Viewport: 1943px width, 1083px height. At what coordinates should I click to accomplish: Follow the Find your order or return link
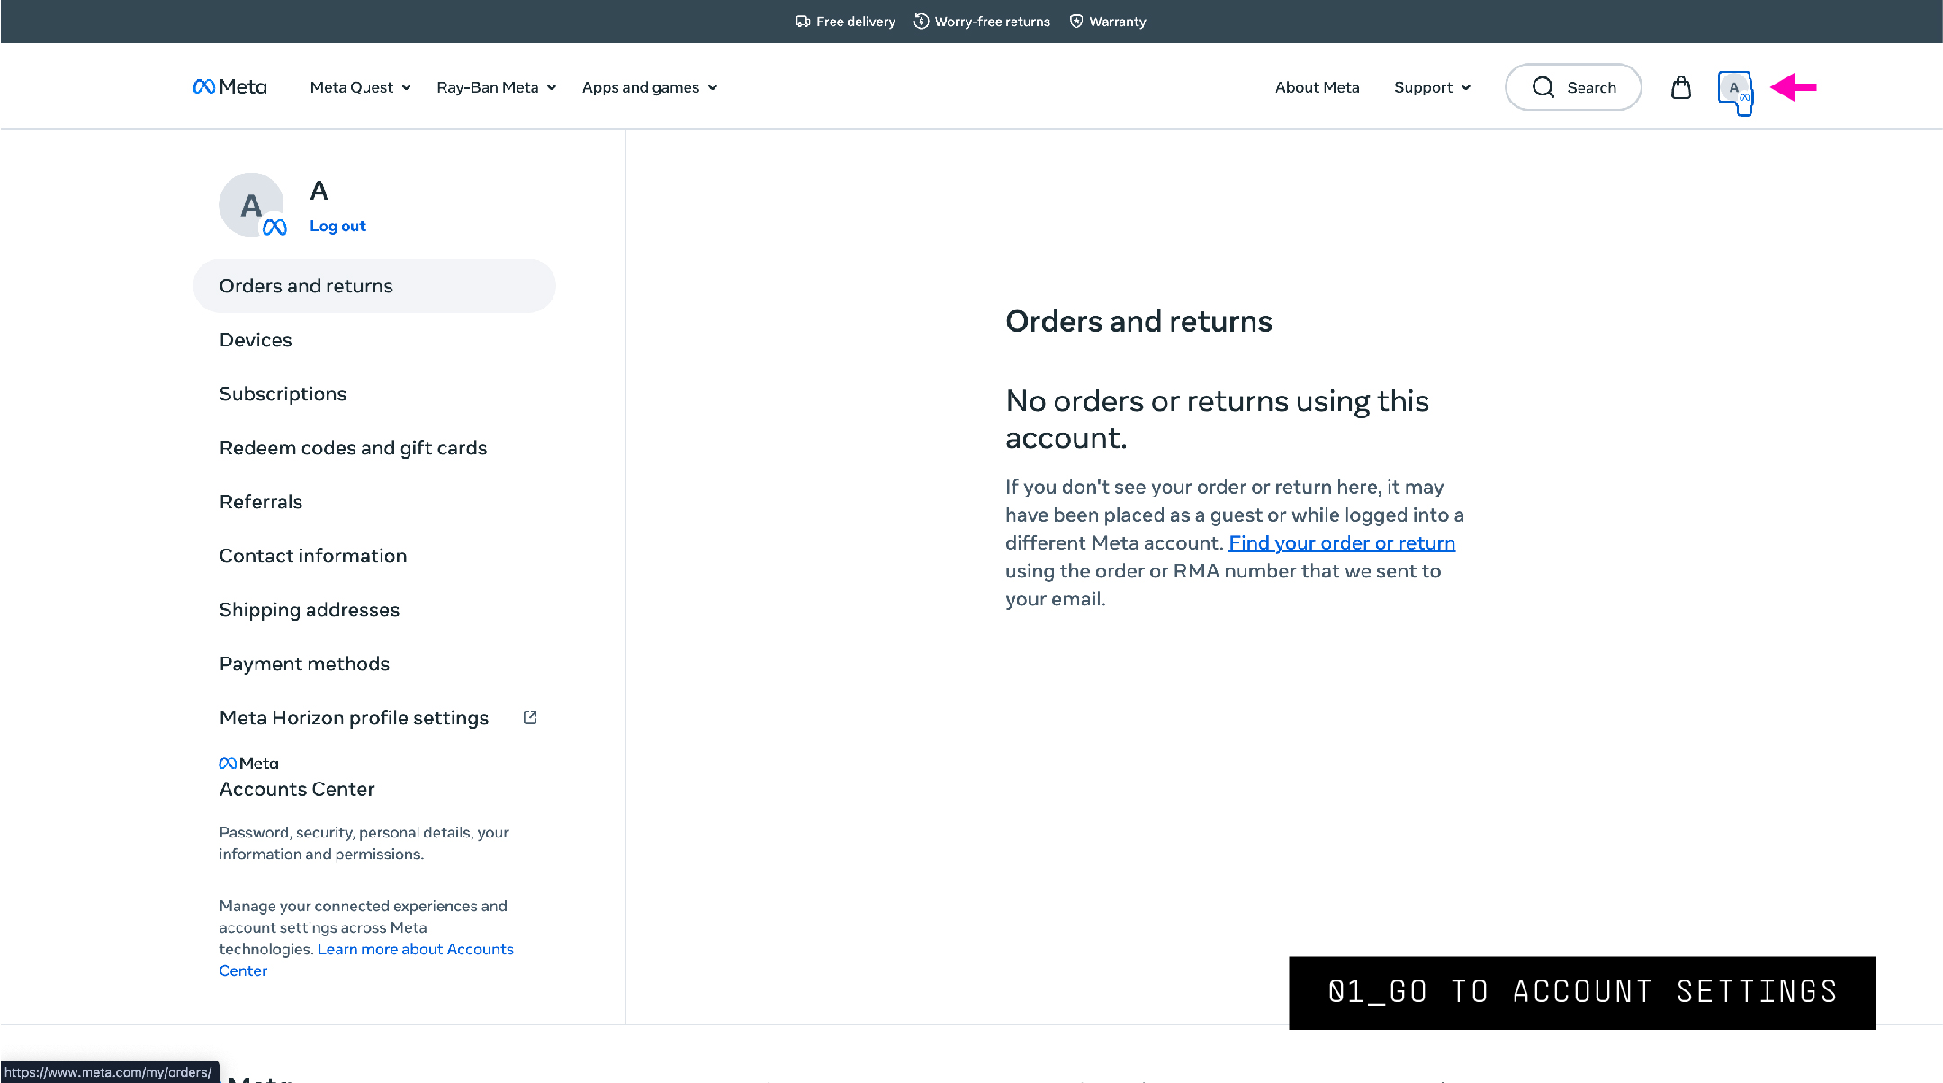(x=1342, y=543)
